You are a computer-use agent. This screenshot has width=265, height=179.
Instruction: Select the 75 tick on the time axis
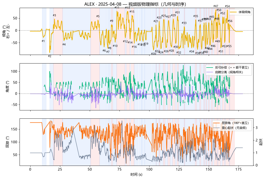(x=120, y=169)
